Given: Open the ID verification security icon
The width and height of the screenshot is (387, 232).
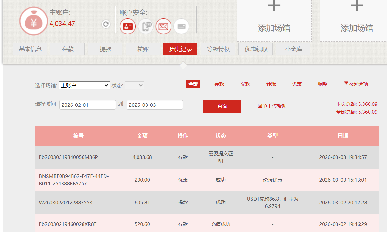Looking at the screenshot, I should 127,26.
